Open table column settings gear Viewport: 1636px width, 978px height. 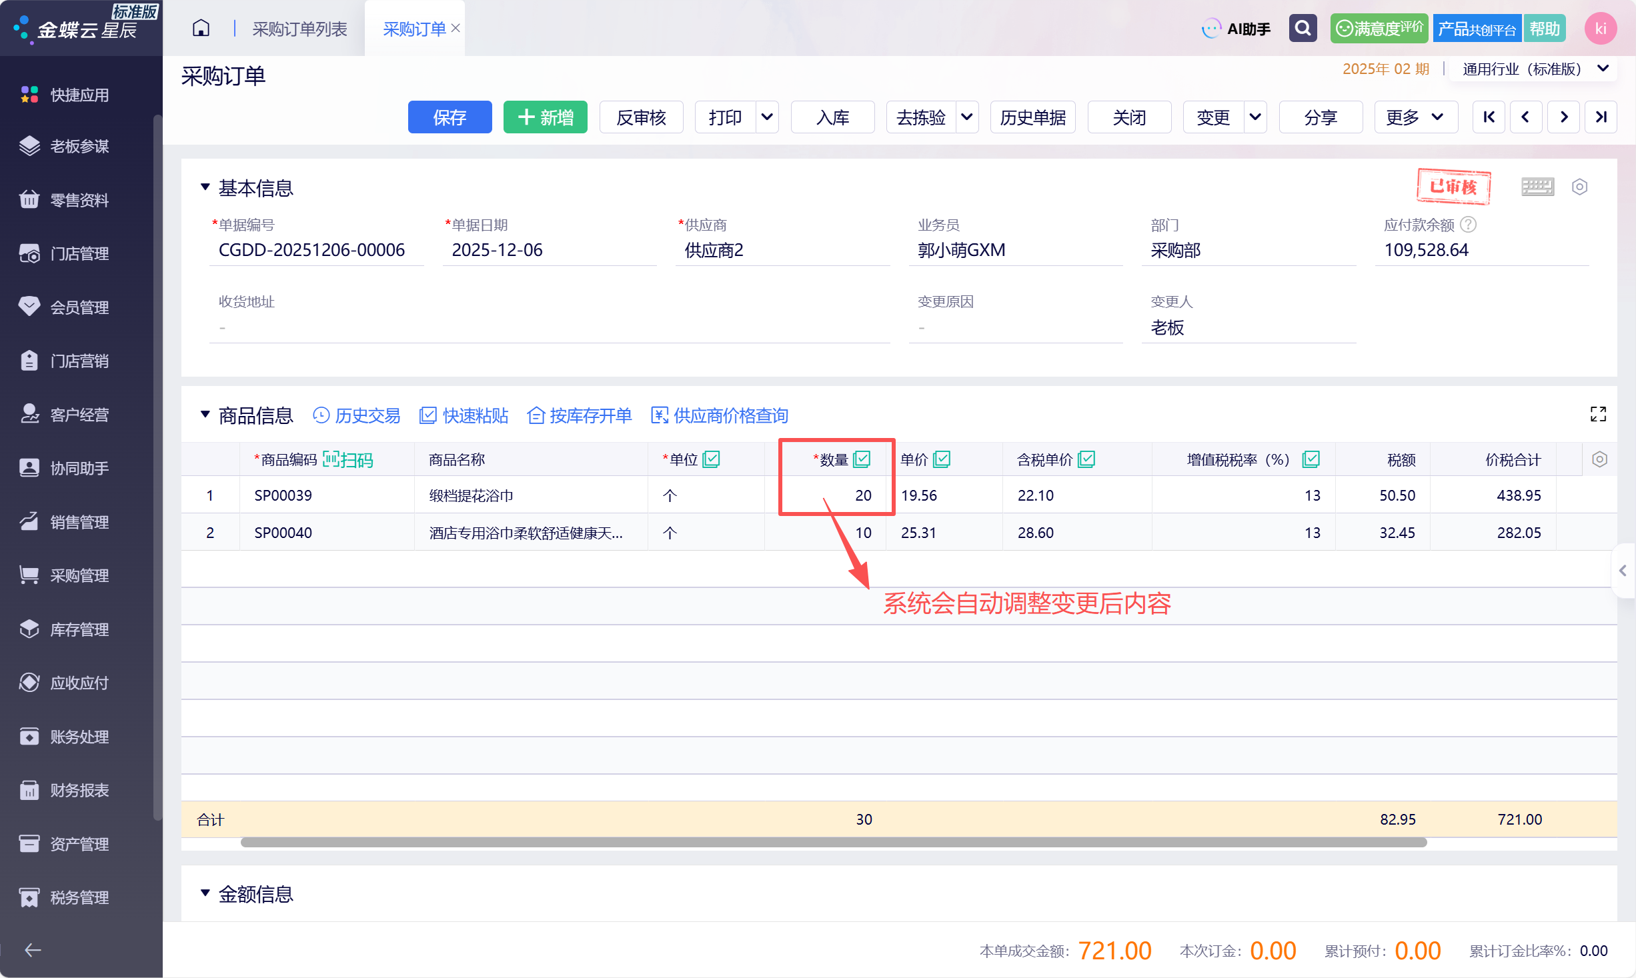[x=1599, y=459]
